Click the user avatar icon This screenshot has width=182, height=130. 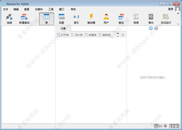[x=177, y=9]
